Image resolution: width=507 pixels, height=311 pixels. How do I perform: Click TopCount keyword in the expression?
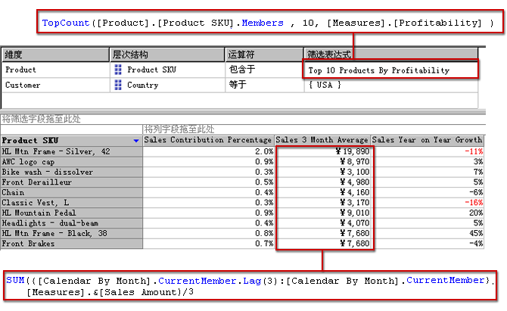pyautogui.click(x=66, y=23)
